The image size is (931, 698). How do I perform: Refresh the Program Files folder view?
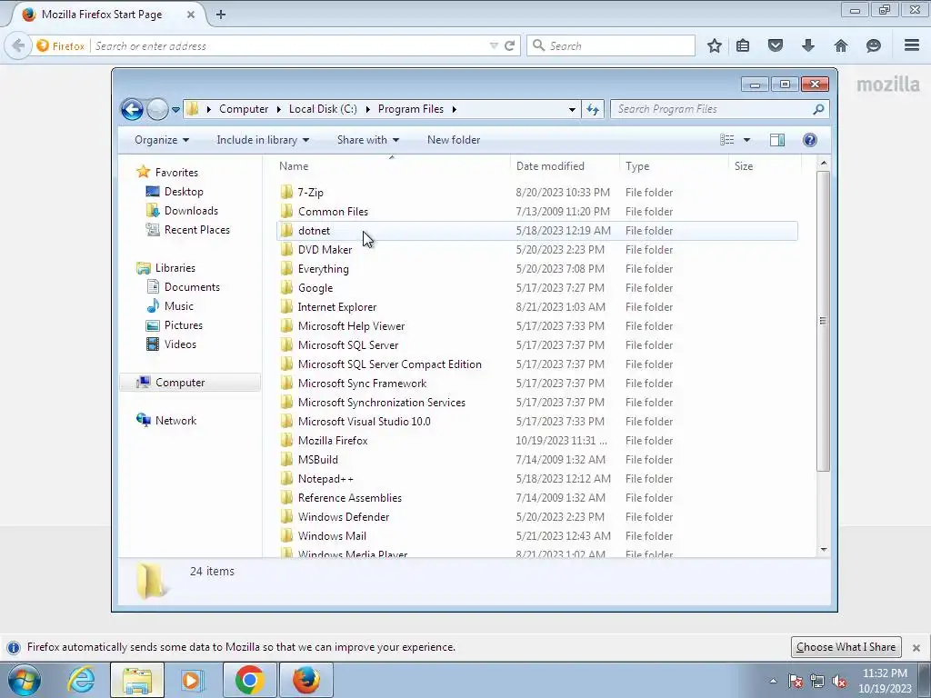[x=593, y=109]
